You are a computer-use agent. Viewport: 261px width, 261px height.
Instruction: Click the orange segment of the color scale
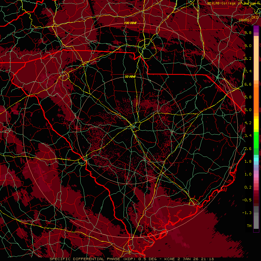click(x=256, y=100)
